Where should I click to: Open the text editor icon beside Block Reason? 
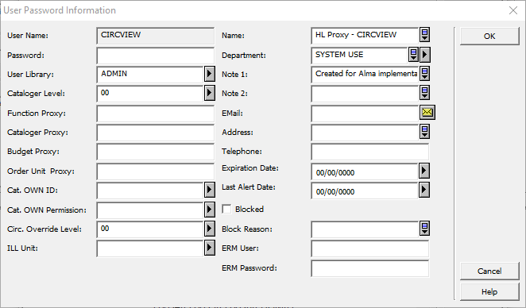[424, 229]
